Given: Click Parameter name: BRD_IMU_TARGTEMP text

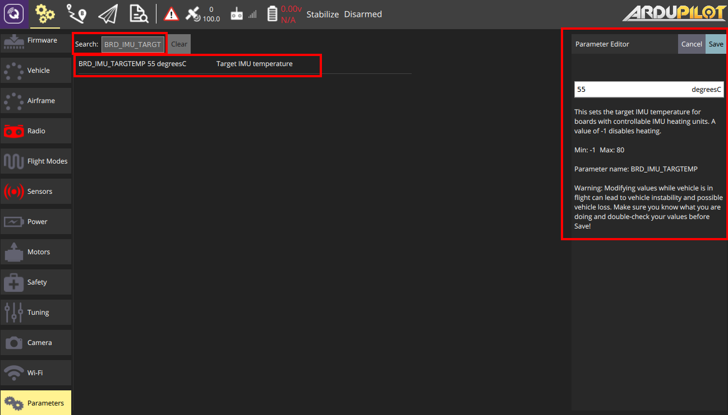Looking at the screenshot, I should (636, 169).
